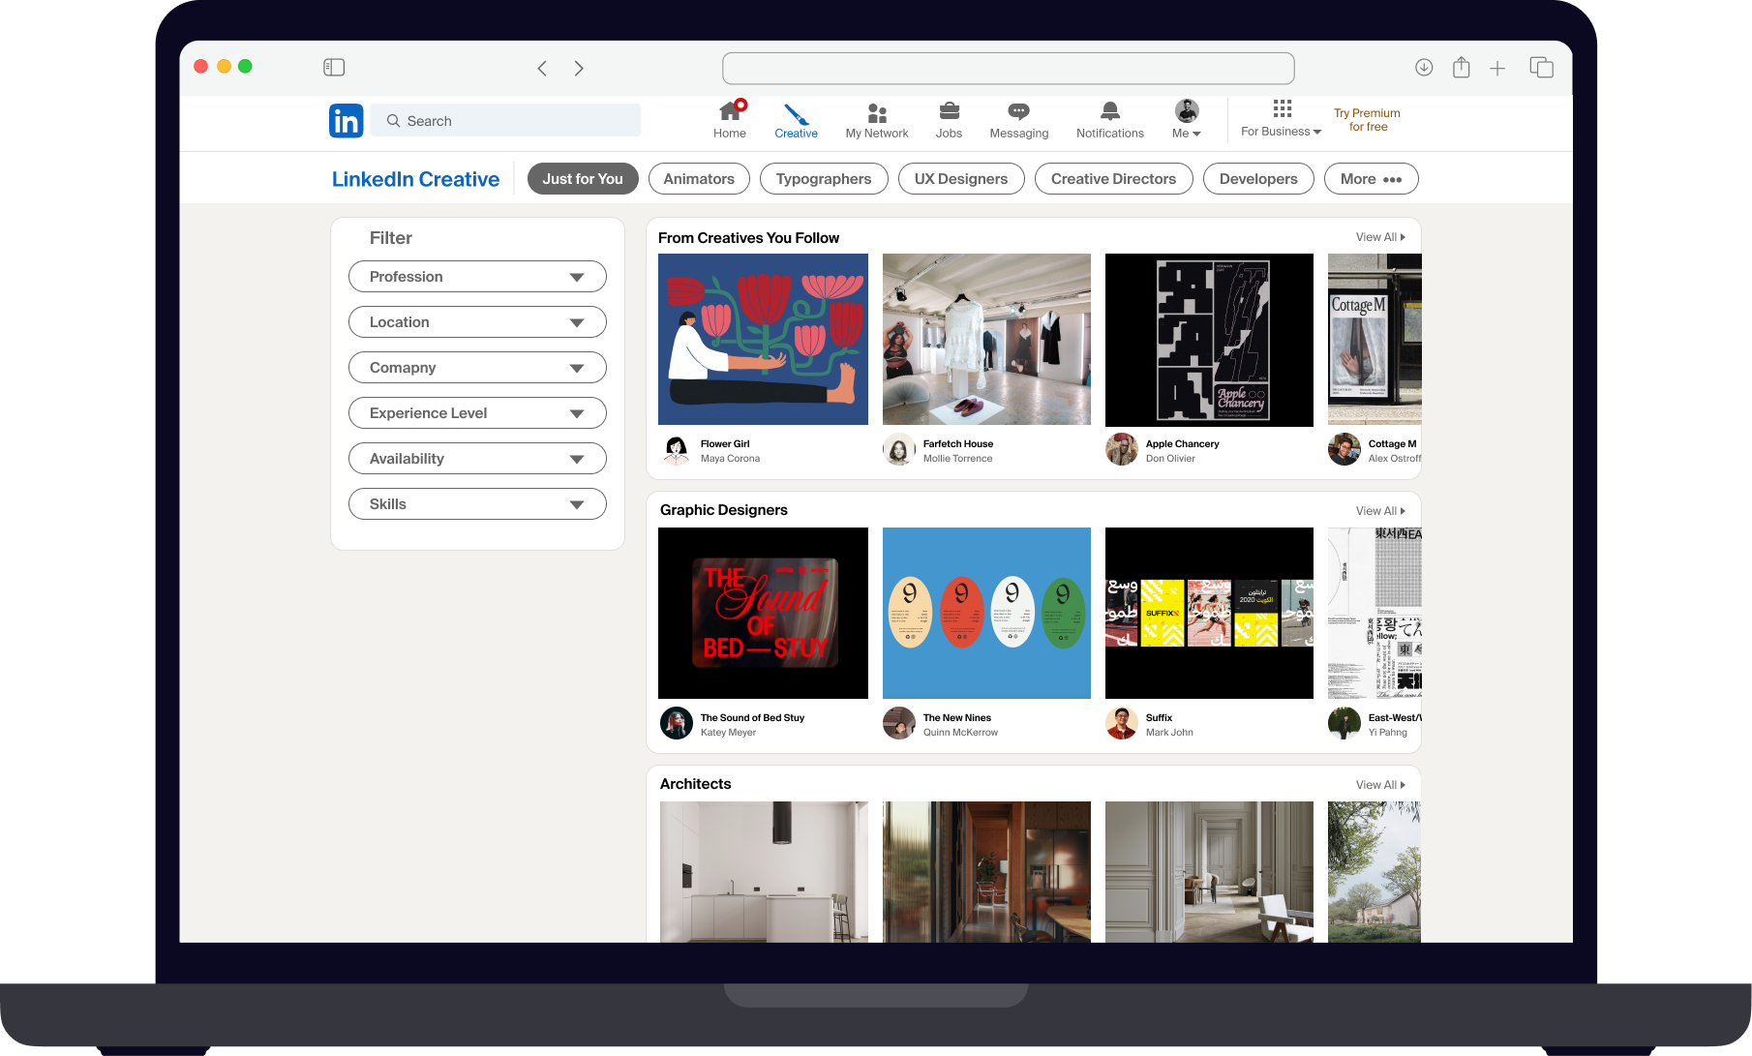The image size is (1752, 1056).
Task: Open The Sound of Bed Stuy thumbnail
Action: click(x=763, y=613)
